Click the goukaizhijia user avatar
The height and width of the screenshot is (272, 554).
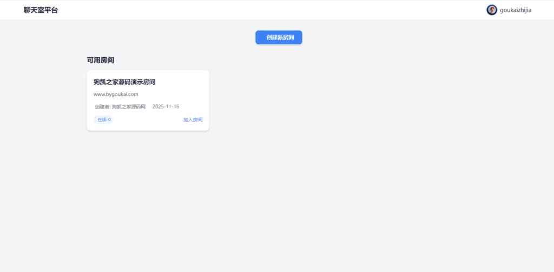point(491,10)
